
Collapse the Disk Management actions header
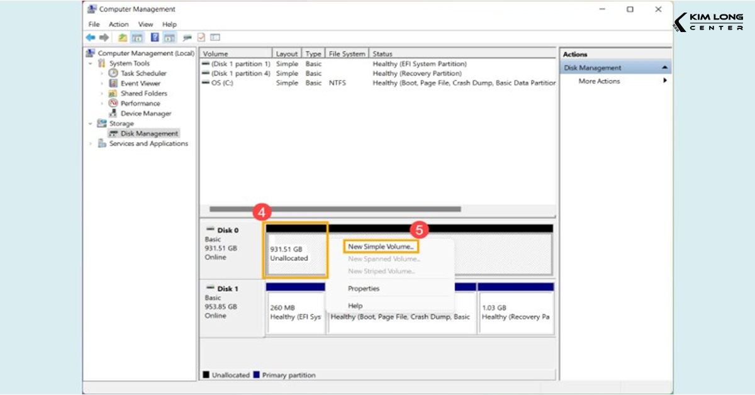pyautogui.click(x=664, y=68)
